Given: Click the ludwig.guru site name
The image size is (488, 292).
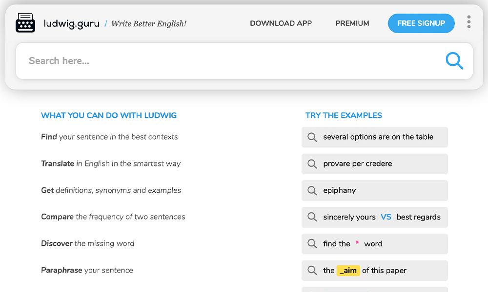Looking at the screenshot, I should pos(72,23).
